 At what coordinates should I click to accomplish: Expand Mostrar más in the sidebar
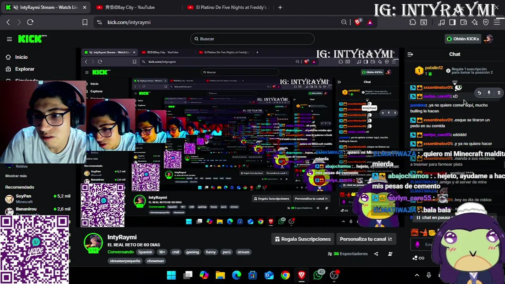16,176
